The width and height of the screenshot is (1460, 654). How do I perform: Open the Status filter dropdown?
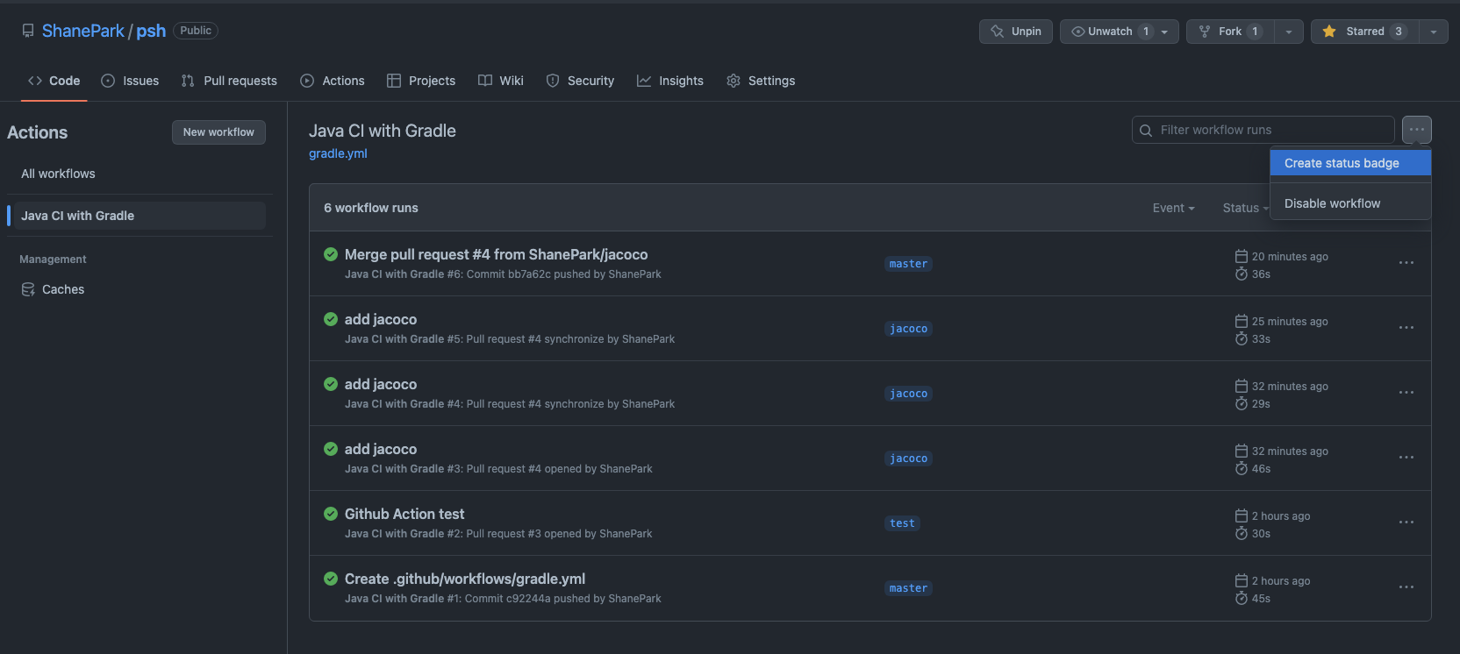(x=1245, y=208)
